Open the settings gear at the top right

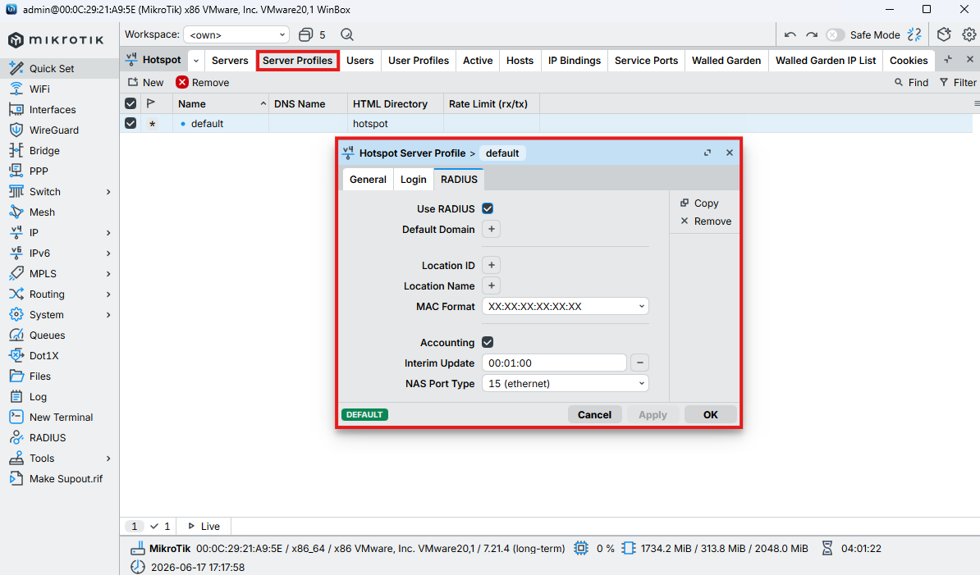(969, 34)
